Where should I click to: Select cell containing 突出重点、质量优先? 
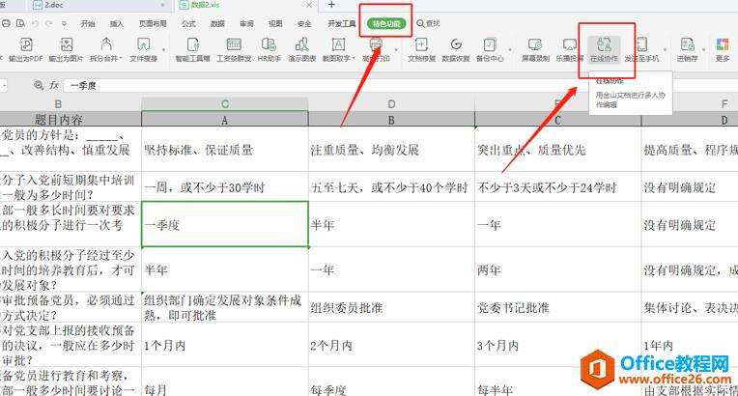(558, 150)
